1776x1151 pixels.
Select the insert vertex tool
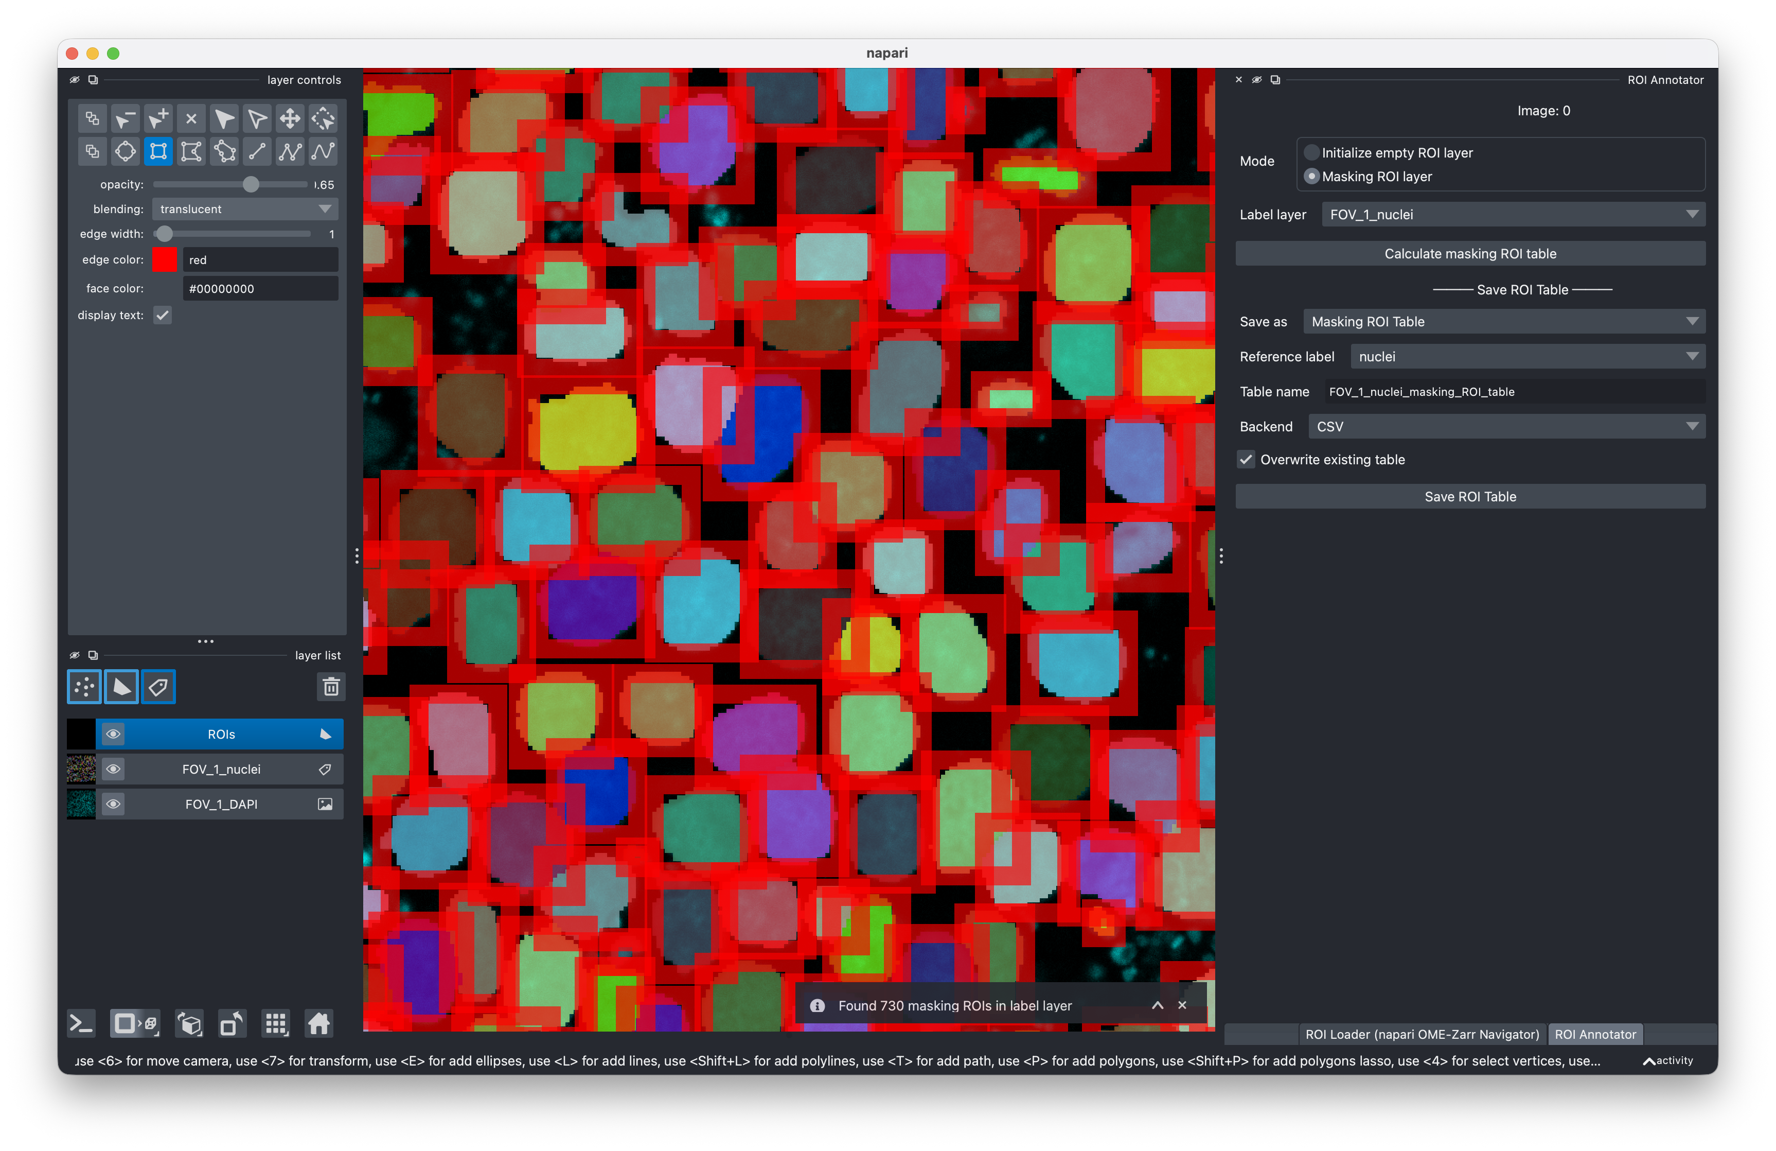point(158,119)
